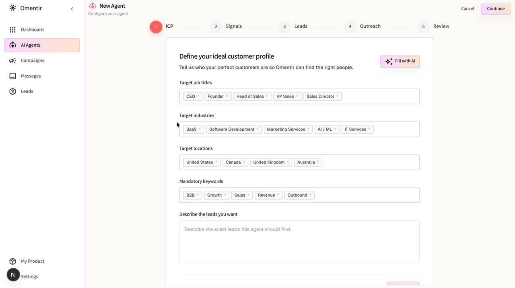Open Dashboard from the sidebar
This screenshot has height=288, width=515.
point(42,30)
